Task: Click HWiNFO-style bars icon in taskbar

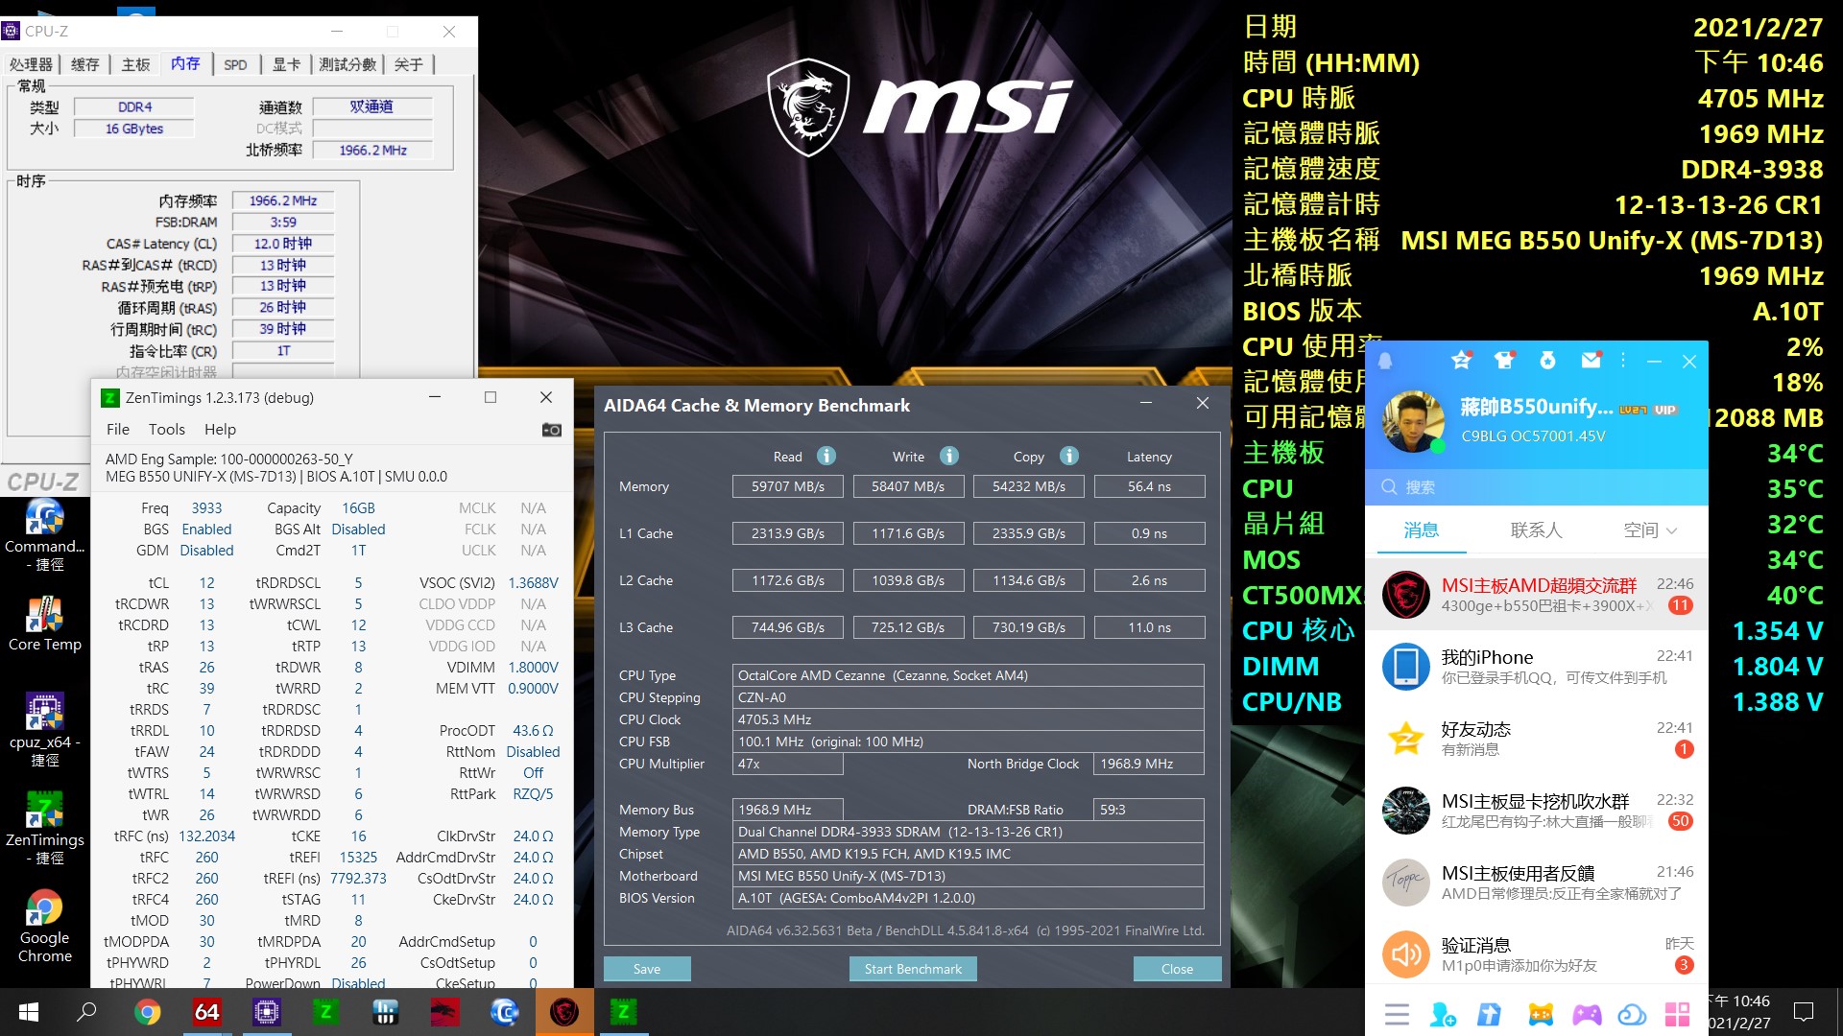Action: click(385, 1012)
